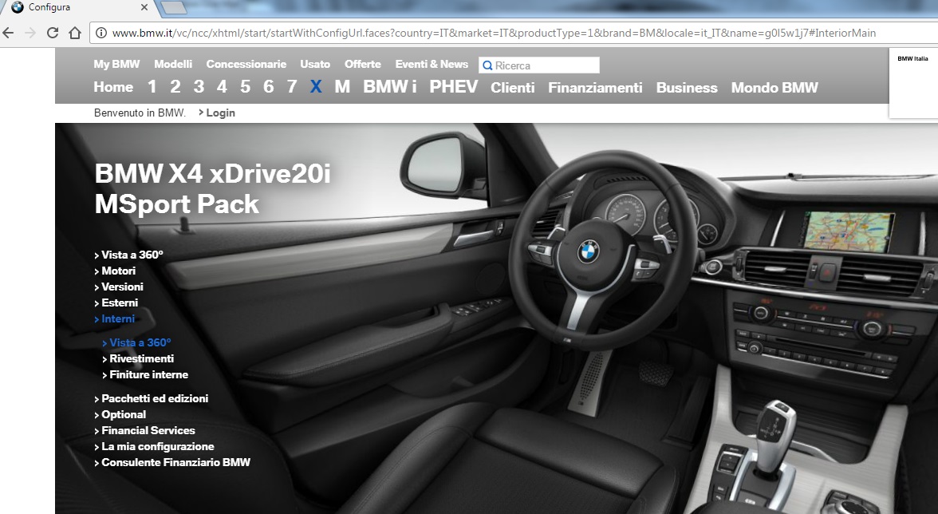The image size is (938, 514).
Task: Open Mondo BMW section
Action: [x=774, y=88]
